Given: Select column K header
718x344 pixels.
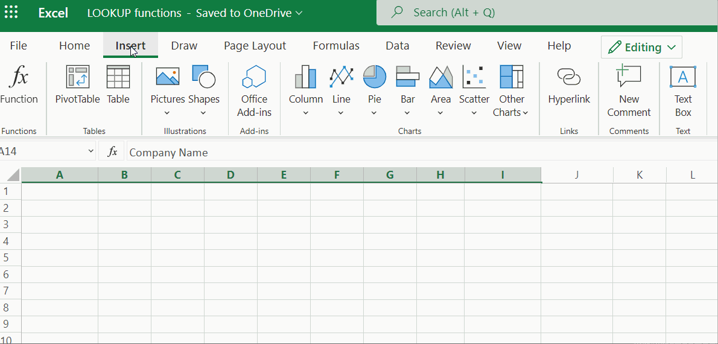Looking at the screenshot, I should click(x=640, y=174).
